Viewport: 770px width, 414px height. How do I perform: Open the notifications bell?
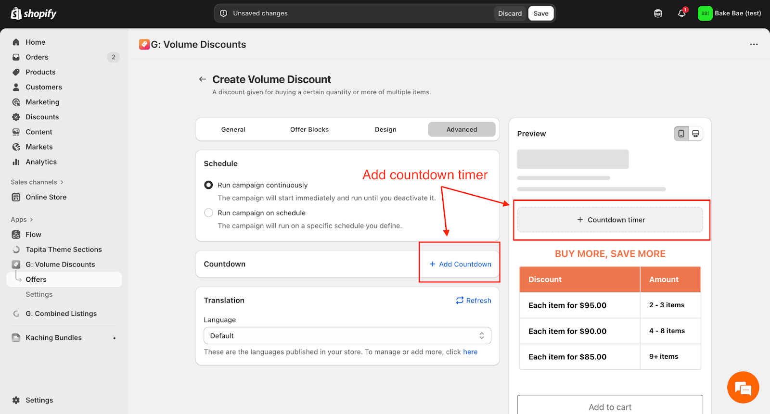pos(681,13)
